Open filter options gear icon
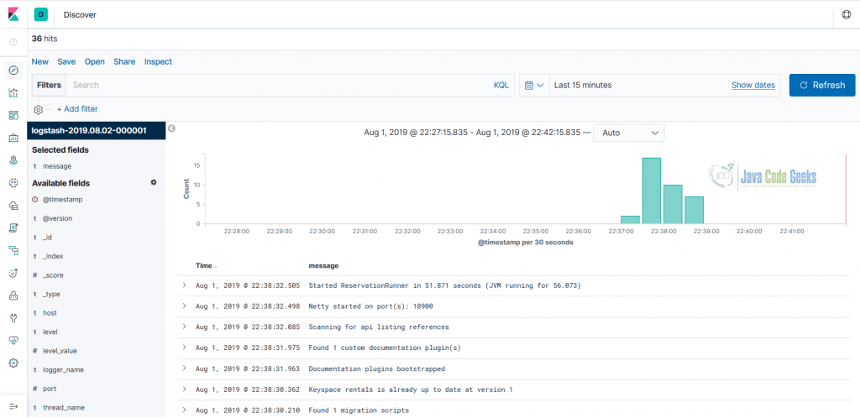 [x=38, y=110]
